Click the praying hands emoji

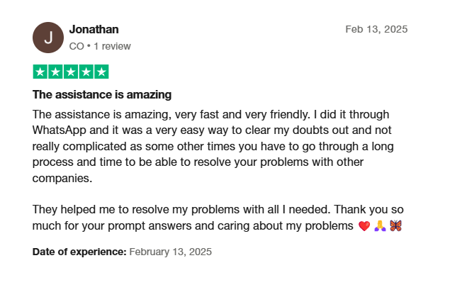coord(380,226)
